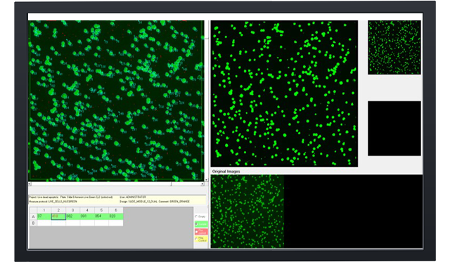Image resolution: width=450 pixels, height=262 pixels.
Task: Click the Original Images label
Action: pyautogui.click(x=226, y=171)
